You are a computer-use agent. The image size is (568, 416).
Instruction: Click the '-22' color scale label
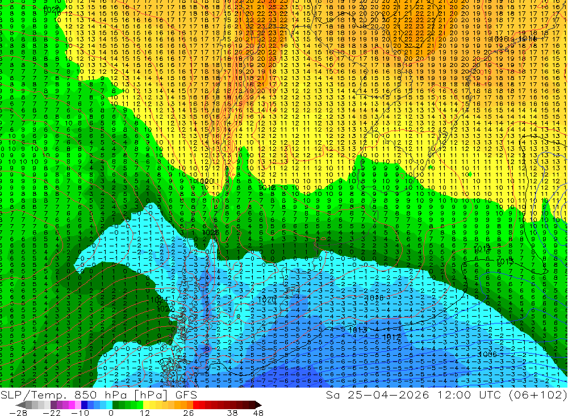point(52,413)
